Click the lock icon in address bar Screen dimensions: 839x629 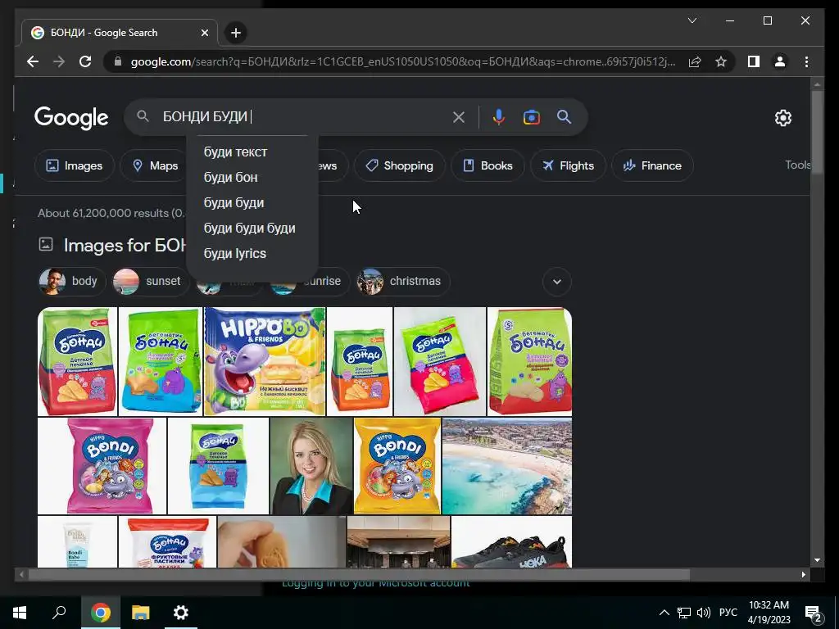coord(118,61)
